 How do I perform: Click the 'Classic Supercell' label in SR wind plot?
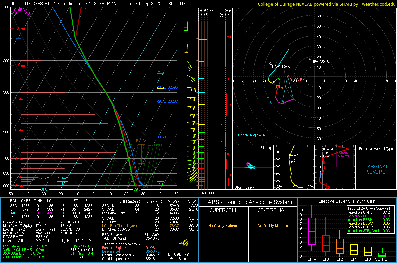(x=344, y=154)
